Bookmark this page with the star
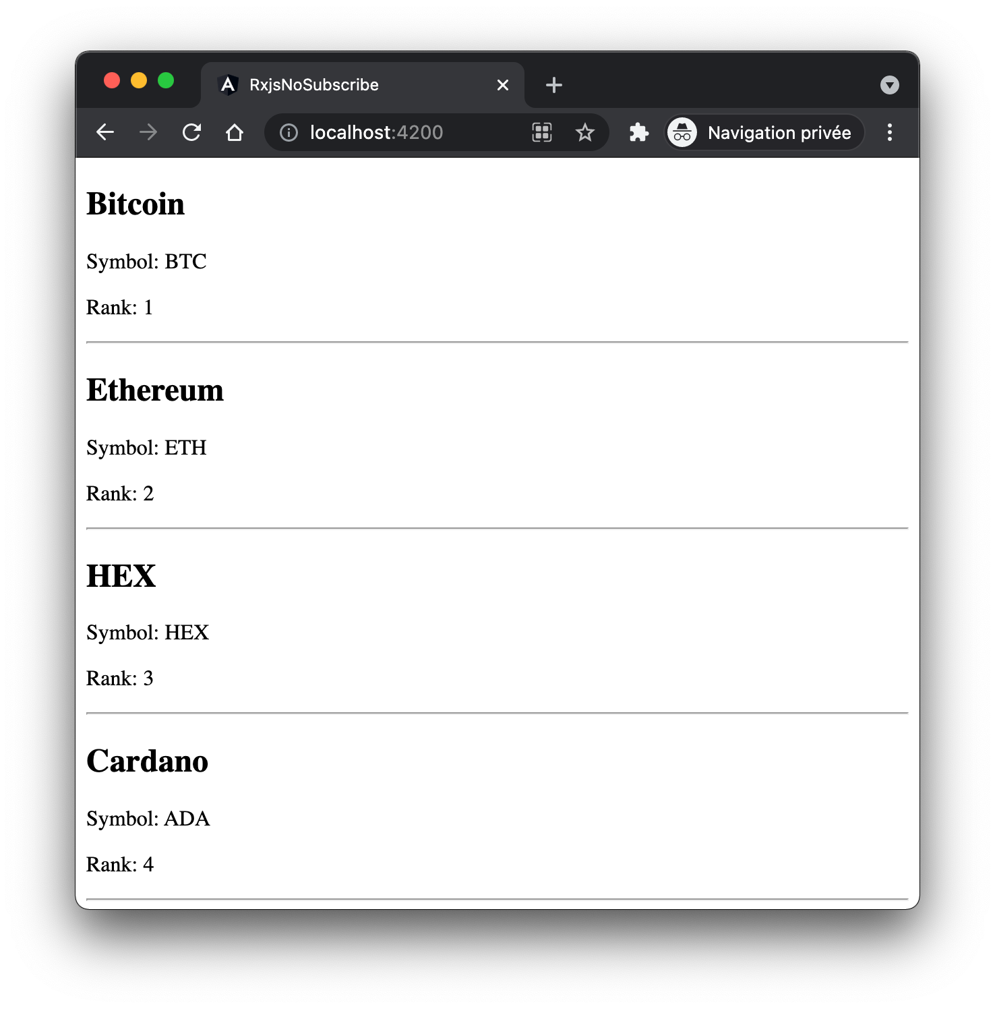Viewport: 995px width, 1009px height. click(x=585, y=132)
